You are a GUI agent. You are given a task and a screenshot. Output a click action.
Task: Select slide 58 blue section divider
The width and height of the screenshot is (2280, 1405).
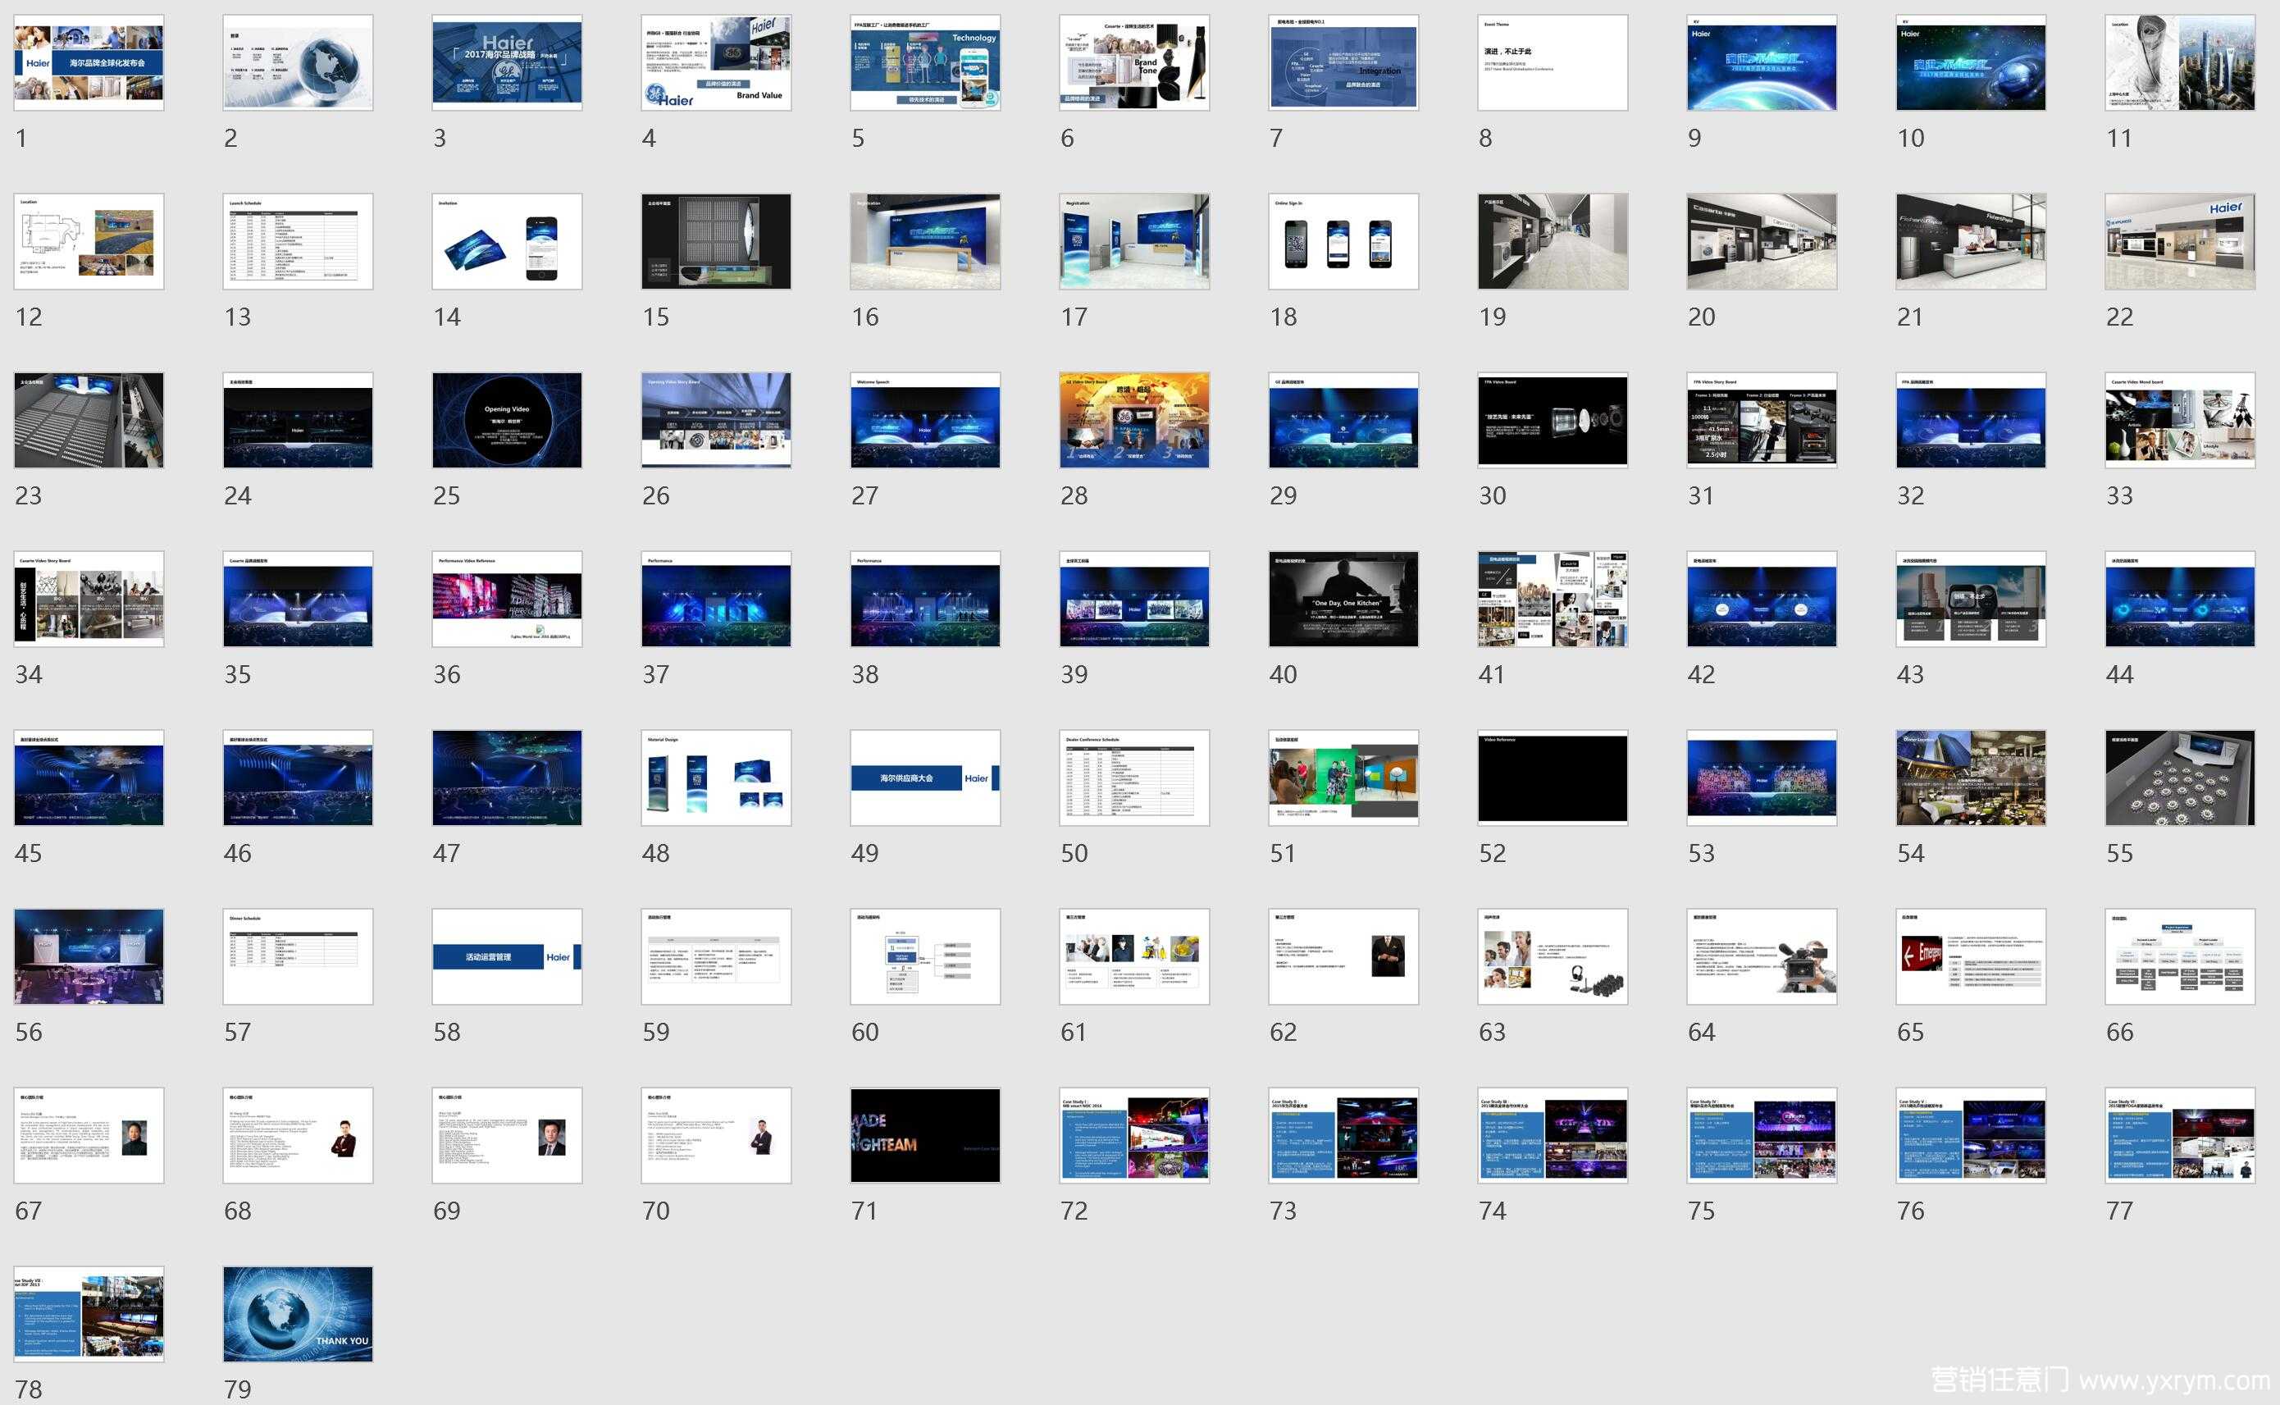pyautogui.click(x=508, y=957)
